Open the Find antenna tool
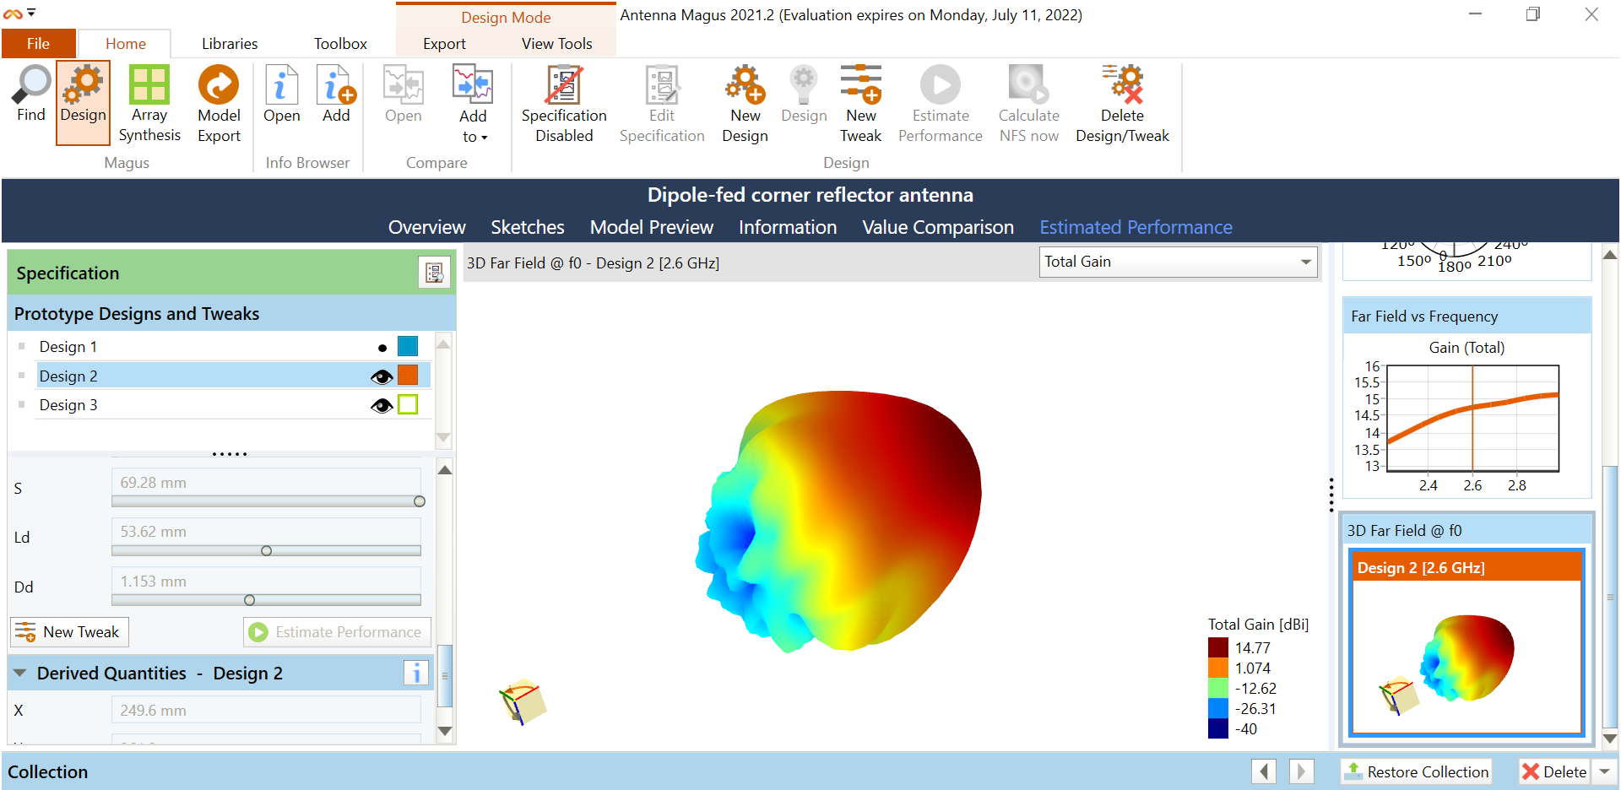The image size is (1621, 790). (31, 95)
